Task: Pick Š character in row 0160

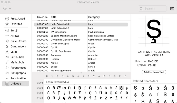Action: pyautogui.click(x=48, y=93)
